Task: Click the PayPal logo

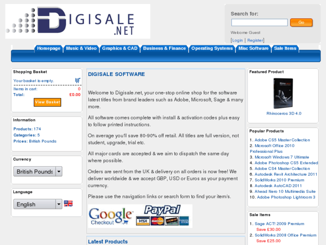Action: point(162,210)
